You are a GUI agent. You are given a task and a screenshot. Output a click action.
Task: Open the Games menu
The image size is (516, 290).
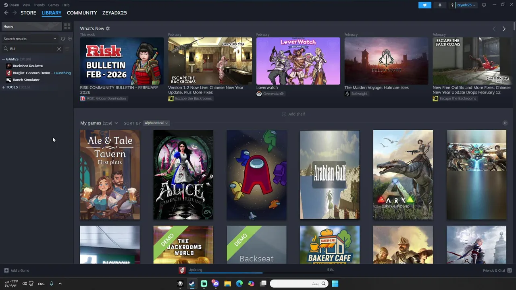(x=53, y=5)
